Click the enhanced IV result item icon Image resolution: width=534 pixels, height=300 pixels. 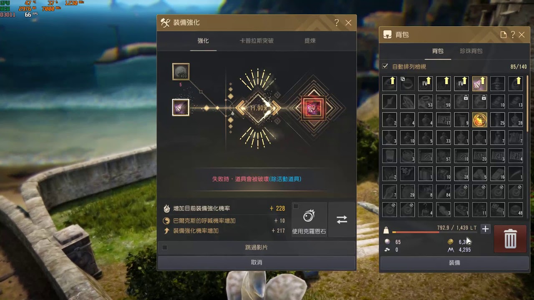coord(313,108)
